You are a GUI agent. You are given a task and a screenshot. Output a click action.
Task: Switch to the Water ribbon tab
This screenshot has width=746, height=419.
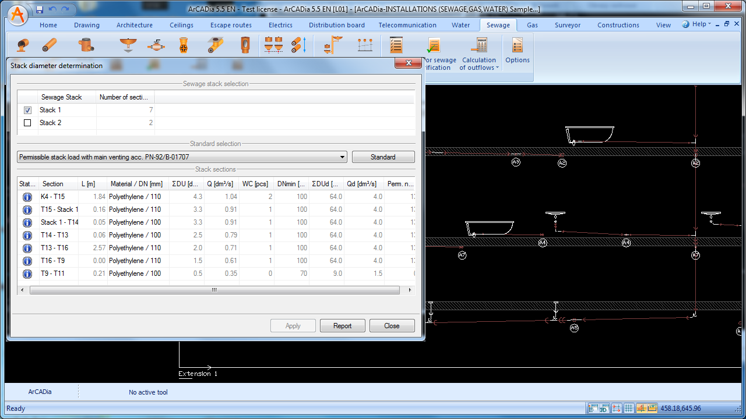[460, 25]
